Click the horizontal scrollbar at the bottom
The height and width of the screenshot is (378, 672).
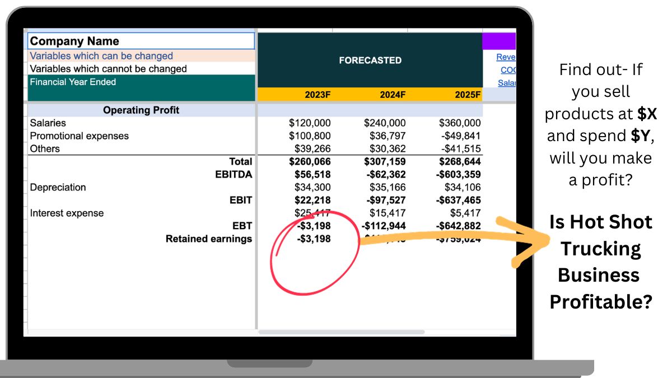pos(342,332)
